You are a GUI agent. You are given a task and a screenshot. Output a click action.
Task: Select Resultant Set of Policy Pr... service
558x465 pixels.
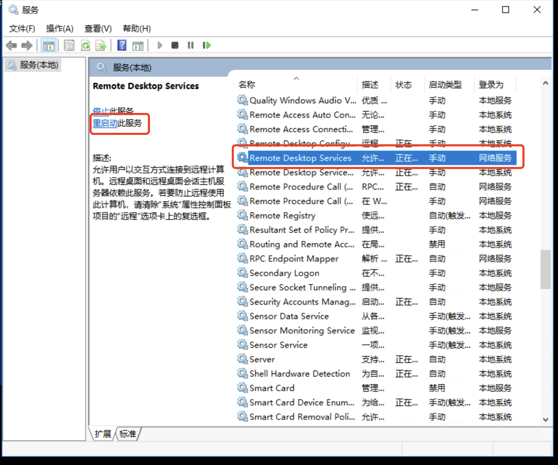coord(377,230)
